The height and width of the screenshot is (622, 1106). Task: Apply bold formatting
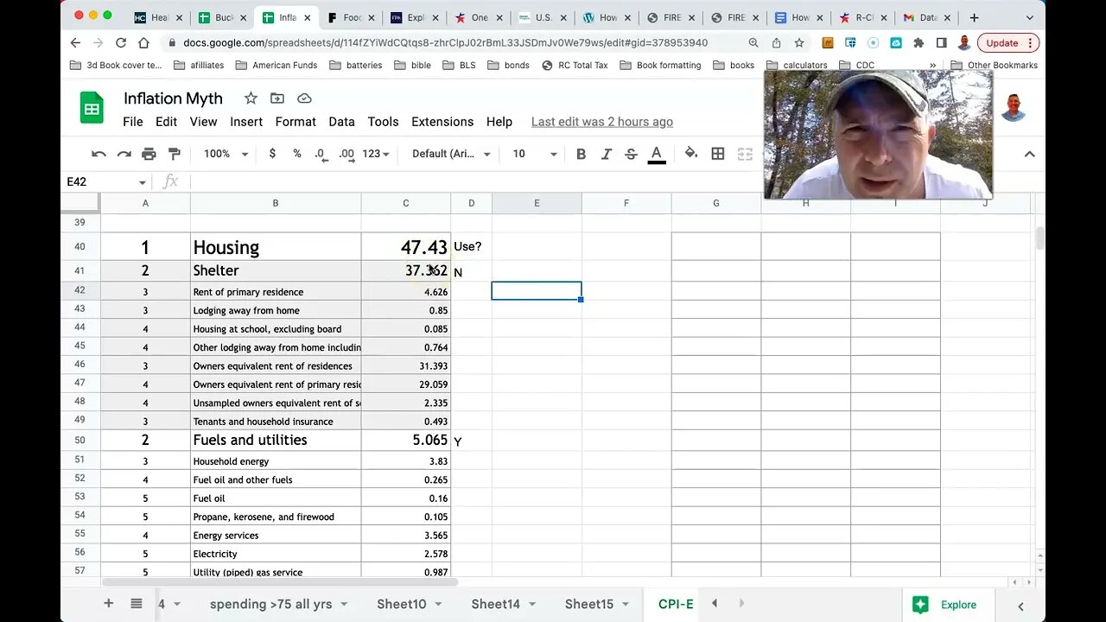point(581,154)
